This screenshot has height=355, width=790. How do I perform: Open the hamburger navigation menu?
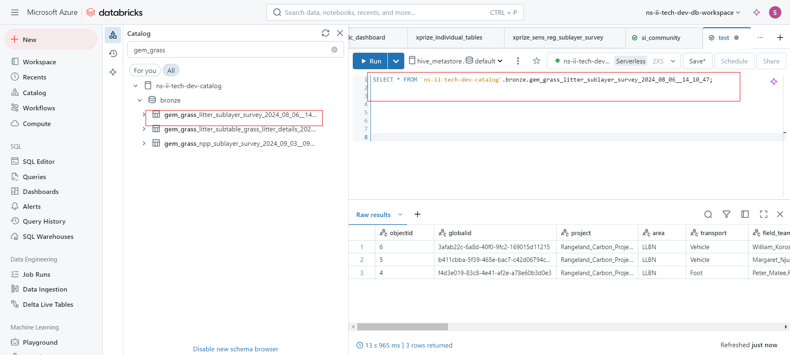[15, 12]
